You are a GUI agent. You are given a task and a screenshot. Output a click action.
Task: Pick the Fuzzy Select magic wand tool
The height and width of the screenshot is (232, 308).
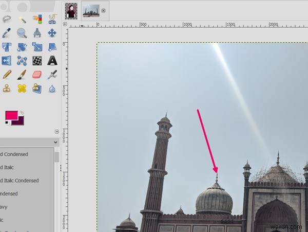(22, 20)
